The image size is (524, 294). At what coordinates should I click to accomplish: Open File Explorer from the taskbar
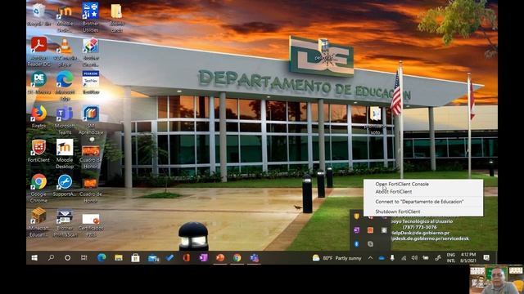tap(119, 258)
